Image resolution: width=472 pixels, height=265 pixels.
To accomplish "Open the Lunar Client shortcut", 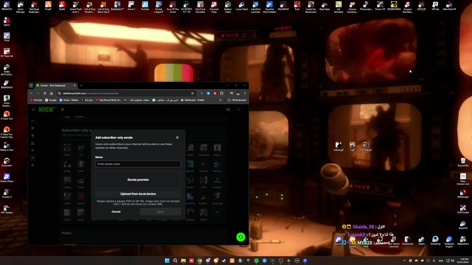I will 242,6.
